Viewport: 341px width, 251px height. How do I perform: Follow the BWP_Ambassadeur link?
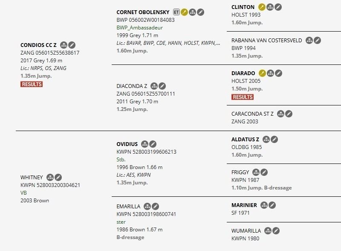139,28
